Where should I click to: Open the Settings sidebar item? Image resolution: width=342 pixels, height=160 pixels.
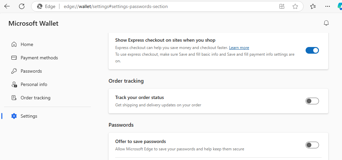(29, 116)
